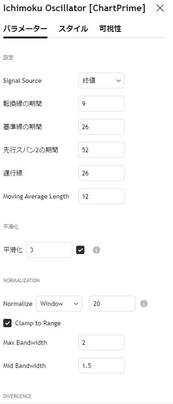173x404 pixels.
Task: Close the Ichimoku Oscillator settings dialog
Action: tap(160, 8)
